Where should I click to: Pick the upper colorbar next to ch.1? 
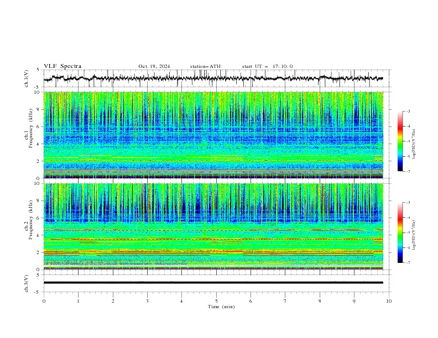[400, 141]
